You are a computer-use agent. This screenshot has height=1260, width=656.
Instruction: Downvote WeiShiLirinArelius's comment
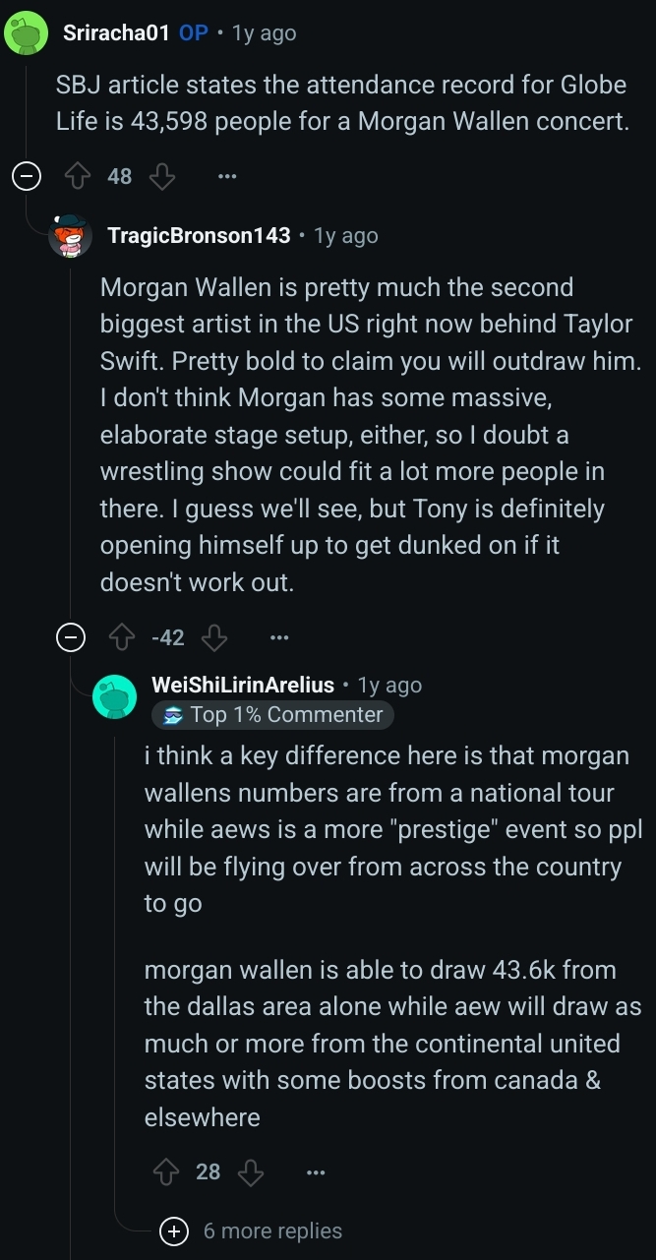252,1171
